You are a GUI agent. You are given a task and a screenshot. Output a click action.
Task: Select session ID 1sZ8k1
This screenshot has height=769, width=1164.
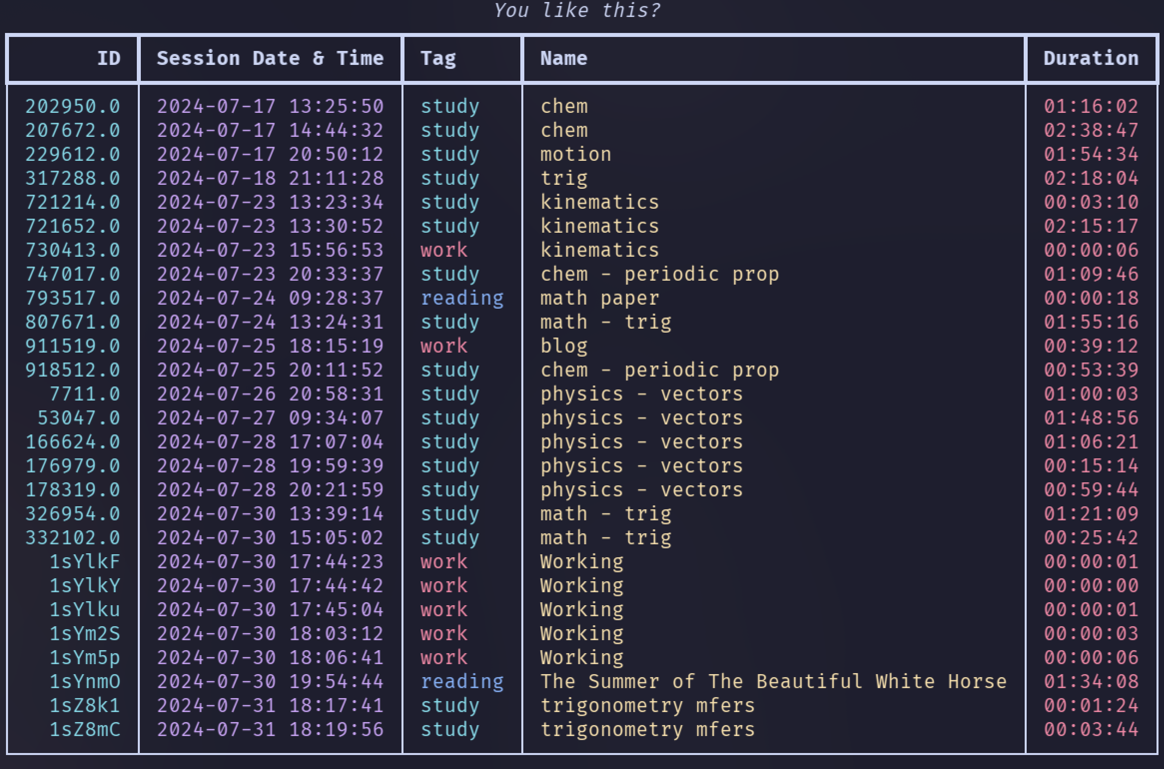(85, 706)
